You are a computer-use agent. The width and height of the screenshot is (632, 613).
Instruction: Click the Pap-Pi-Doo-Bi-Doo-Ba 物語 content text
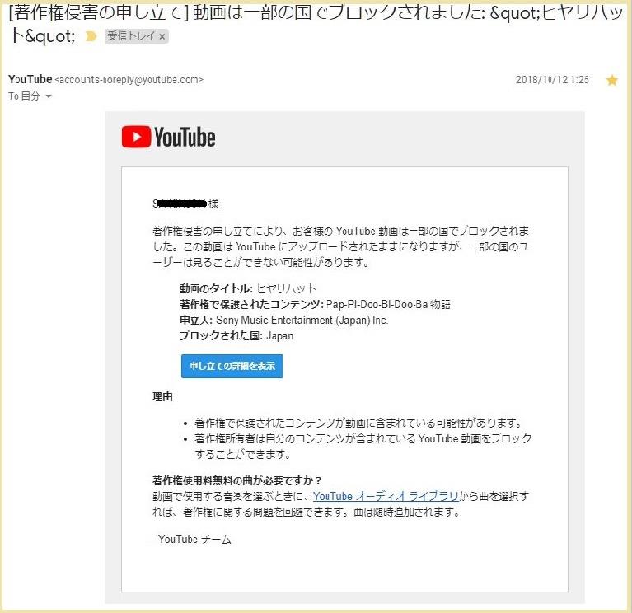(x=388, y=304)
